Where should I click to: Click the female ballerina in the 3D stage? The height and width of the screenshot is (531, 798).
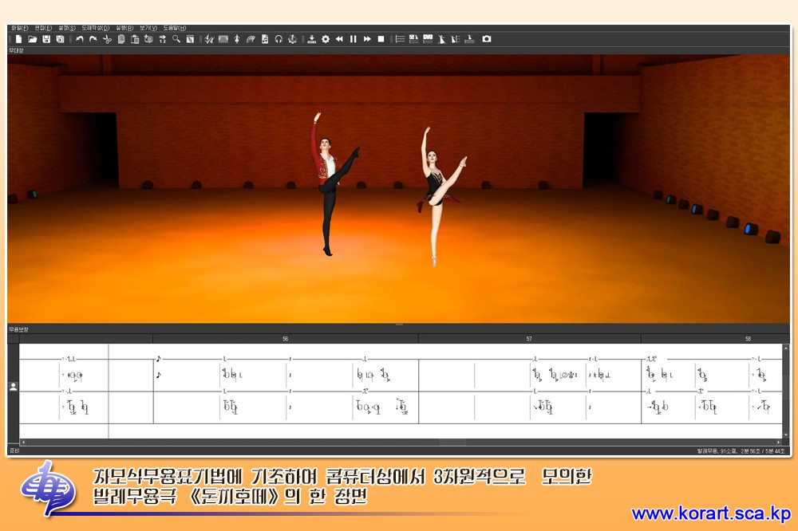tap(437, 196)
